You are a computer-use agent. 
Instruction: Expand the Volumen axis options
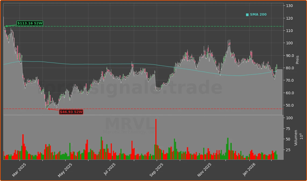(296, 137)
